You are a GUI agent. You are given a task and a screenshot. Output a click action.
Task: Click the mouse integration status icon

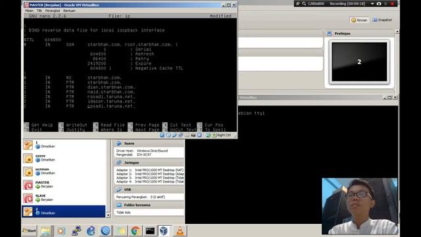[208, 135]
